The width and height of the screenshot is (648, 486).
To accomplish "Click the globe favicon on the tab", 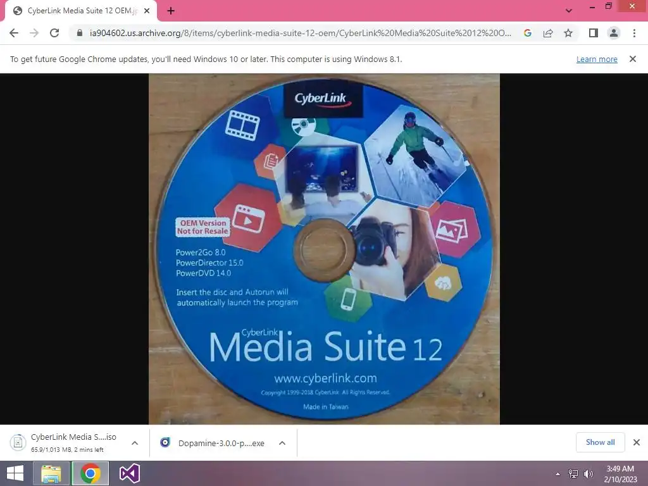I will pos(18,11).
